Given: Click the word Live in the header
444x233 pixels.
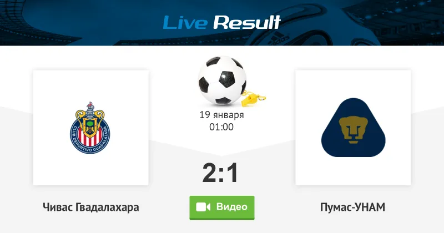Looking at the screenshot, I should [x=185, y=22].
